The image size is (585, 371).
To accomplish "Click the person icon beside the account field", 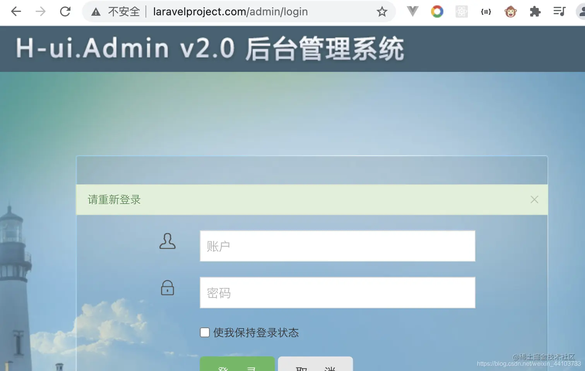I will [167, 242].
